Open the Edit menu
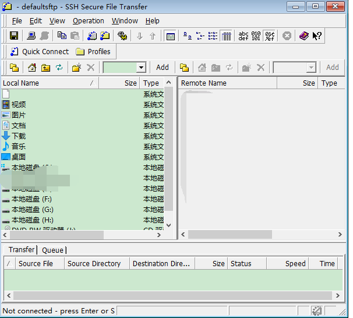This screenshot has width=353, height=318. pos(36,21)
